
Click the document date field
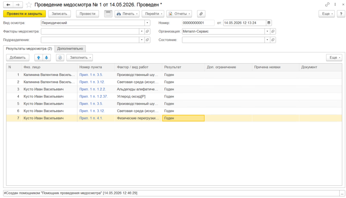click(x=245, y=23)
